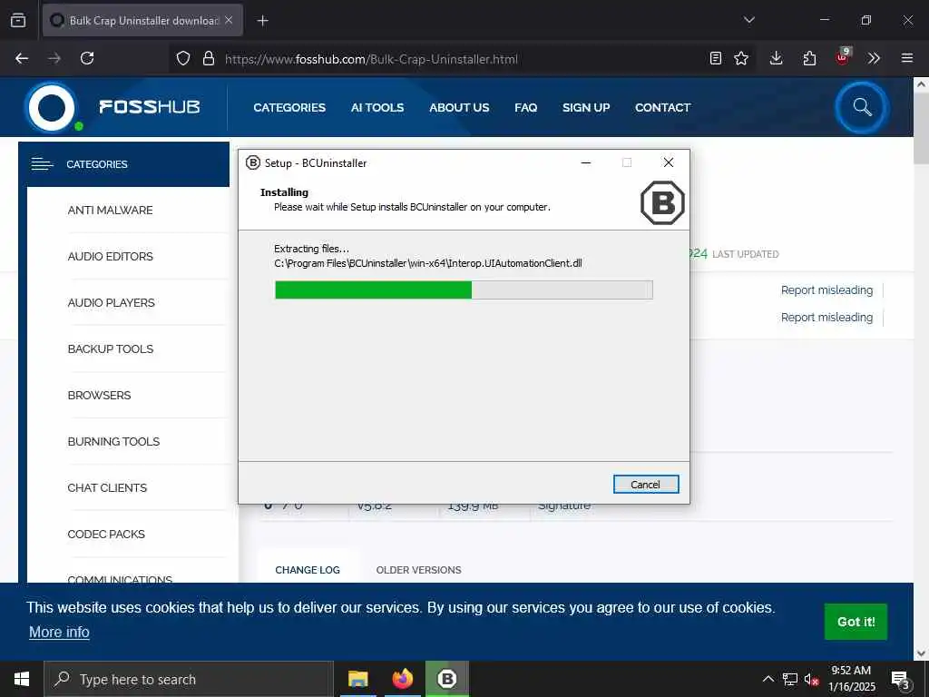List all tabs dropdown arrow
929x697 pixels.
749,20
